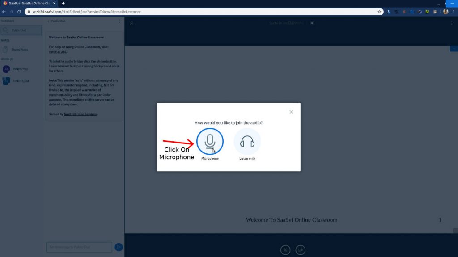Join audio with the Microphone icon
Screen dimensions: 458x257
[210, 142]
